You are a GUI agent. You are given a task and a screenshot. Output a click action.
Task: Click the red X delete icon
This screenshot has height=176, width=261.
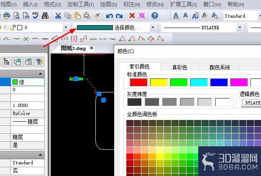(132, 16)
